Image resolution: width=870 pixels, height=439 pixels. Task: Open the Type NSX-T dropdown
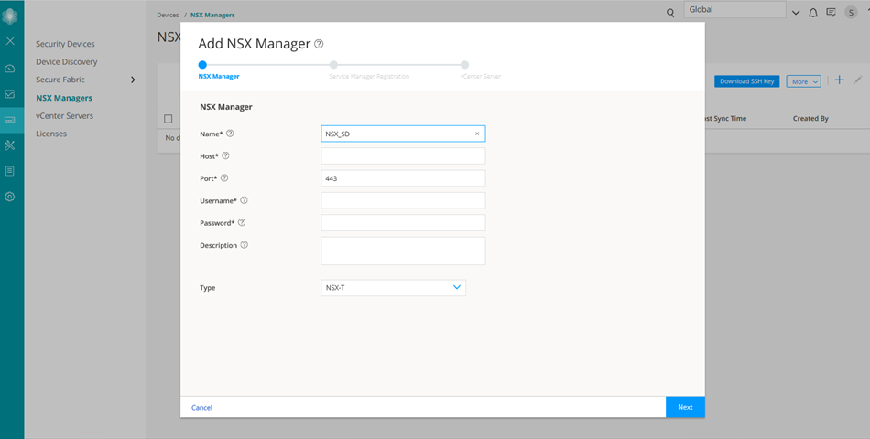[x=394, y=288]
